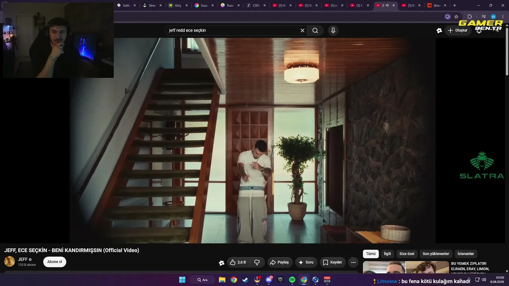The image size is (509, 286).
Task: Open the active Chrome window on the taskbar
Action: [x=304, y=280]
